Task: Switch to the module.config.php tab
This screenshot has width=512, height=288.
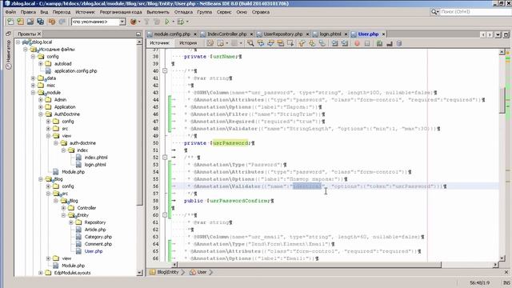Action: pyautogui.click(x=172, y=34)
